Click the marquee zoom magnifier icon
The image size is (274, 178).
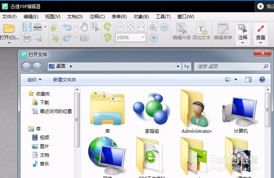tap(154, 27)
